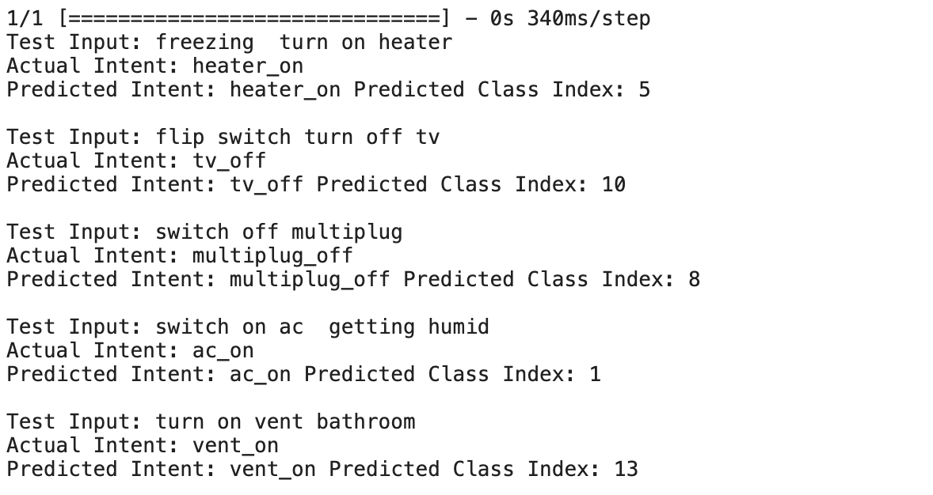
Task: Click the words 'getting humid' in test input
Action: click(x=409, y=327)
